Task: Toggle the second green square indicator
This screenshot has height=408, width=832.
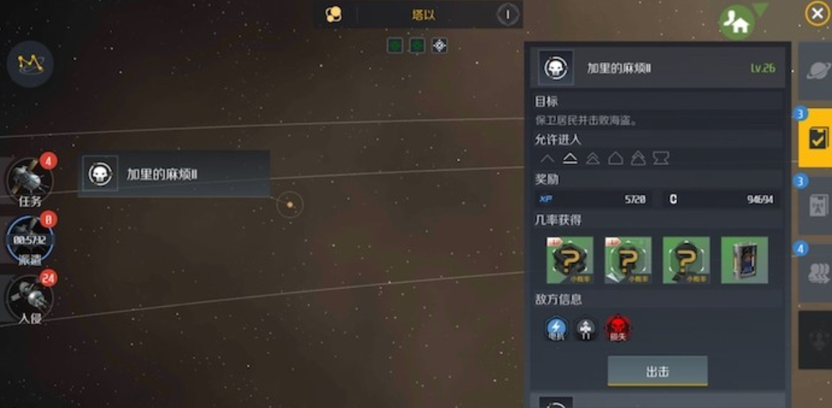Action: point(417,45)
